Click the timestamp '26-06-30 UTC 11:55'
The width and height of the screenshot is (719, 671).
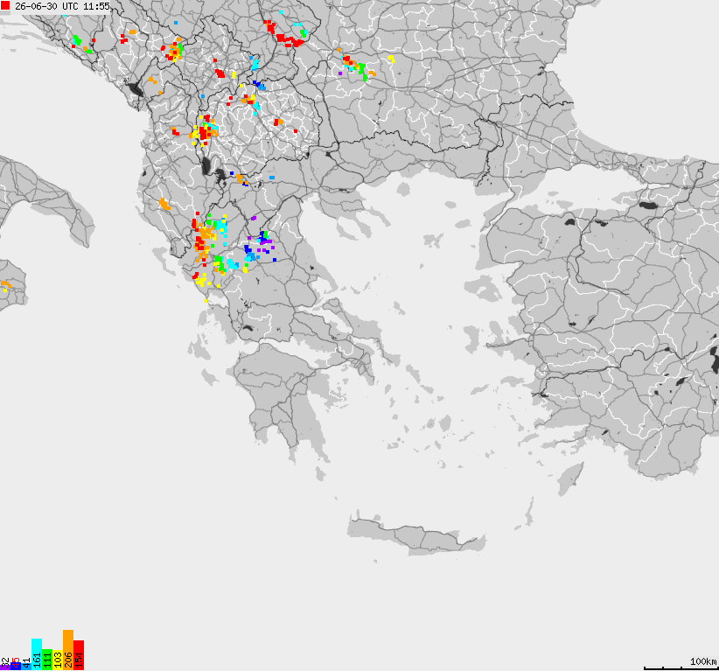pos(62,6)
